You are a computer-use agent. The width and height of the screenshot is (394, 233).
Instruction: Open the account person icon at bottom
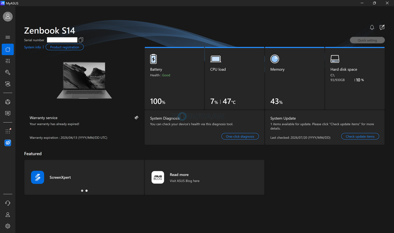coord(8,215)
